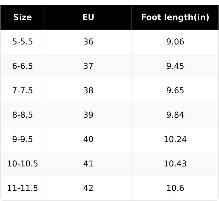Select the 10-10.5 size cell
219x201 pixels.
click(x=23, y=164)
